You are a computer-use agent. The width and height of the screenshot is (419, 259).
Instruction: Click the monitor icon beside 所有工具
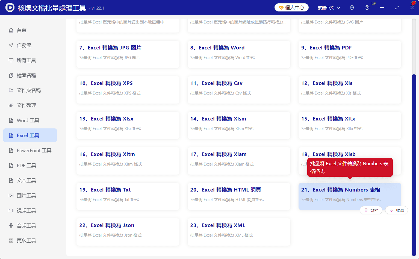point(11,60)
